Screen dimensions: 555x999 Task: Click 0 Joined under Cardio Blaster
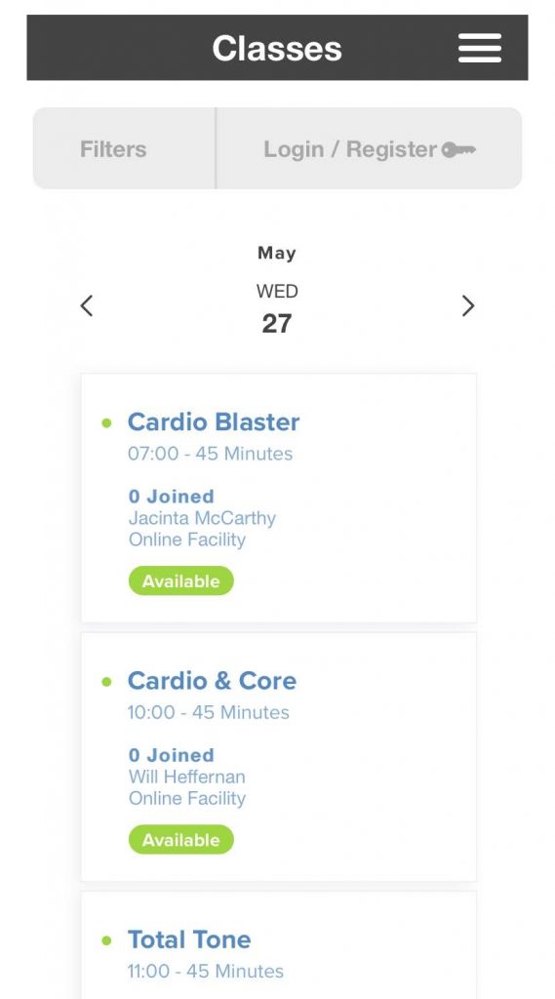[x=172, y=497]
